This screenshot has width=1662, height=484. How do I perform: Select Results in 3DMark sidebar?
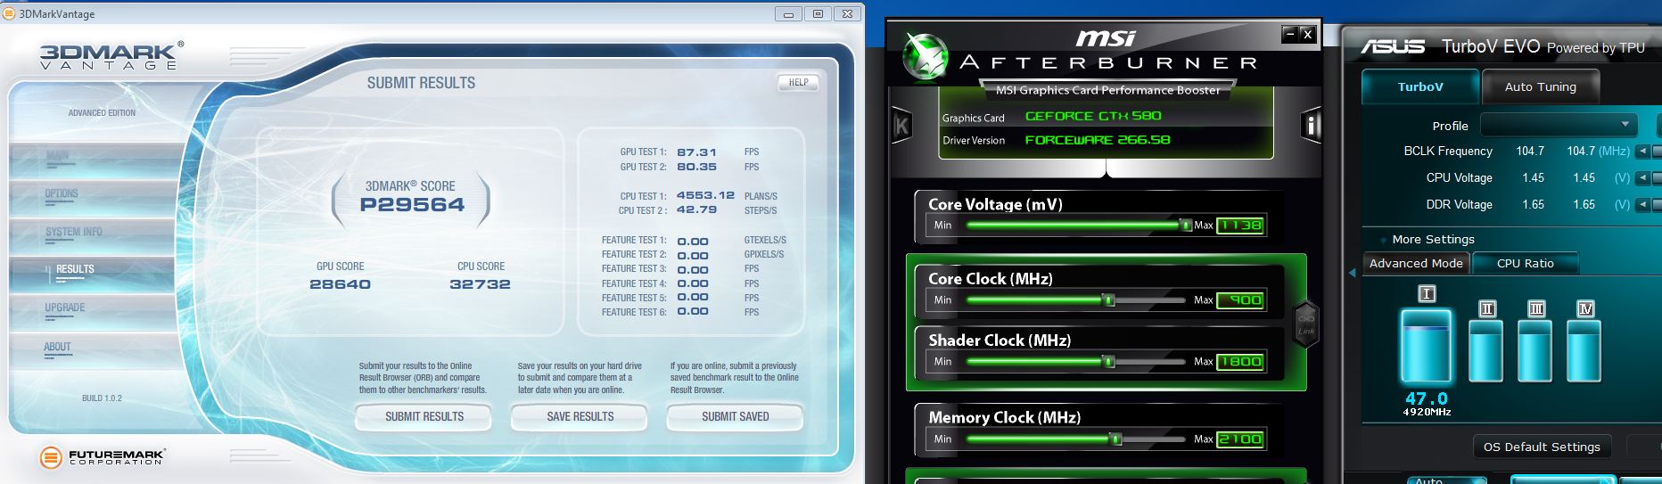click(x=92, y=274)
